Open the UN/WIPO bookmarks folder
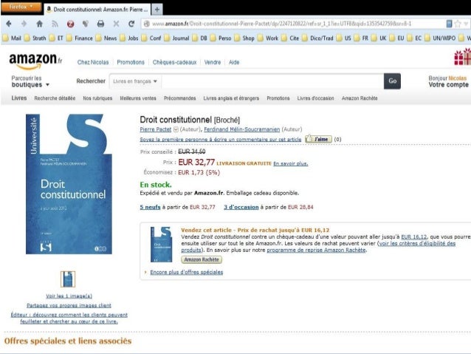Screen dimensions: 471x354 pyautogui.click(x=440, y=38)
